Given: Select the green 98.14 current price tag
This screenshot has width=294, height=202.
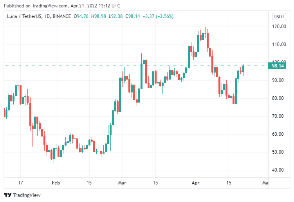Looking at the screenshot, I should [x=278, y=66].
